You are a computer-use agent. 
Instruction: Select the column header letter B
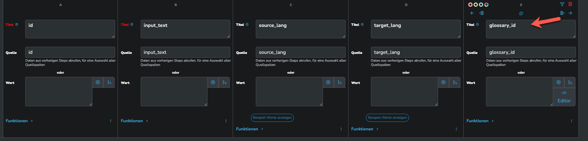click(176, 5)
